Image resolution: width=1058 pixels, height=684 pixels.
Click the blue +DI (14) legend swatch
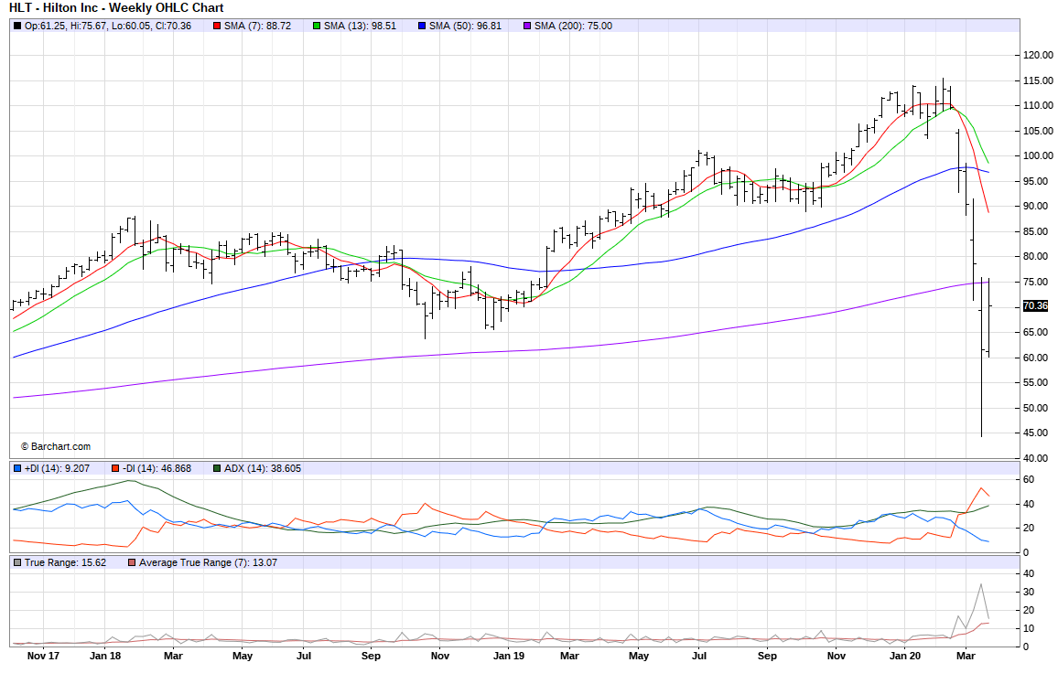(x=17, y=468)
